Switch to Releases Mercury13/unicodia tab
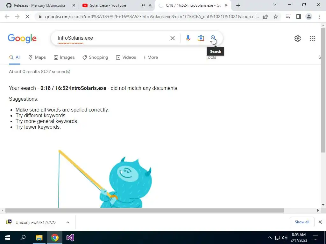This screenshot has height=244, width=326. click(39, 5)
